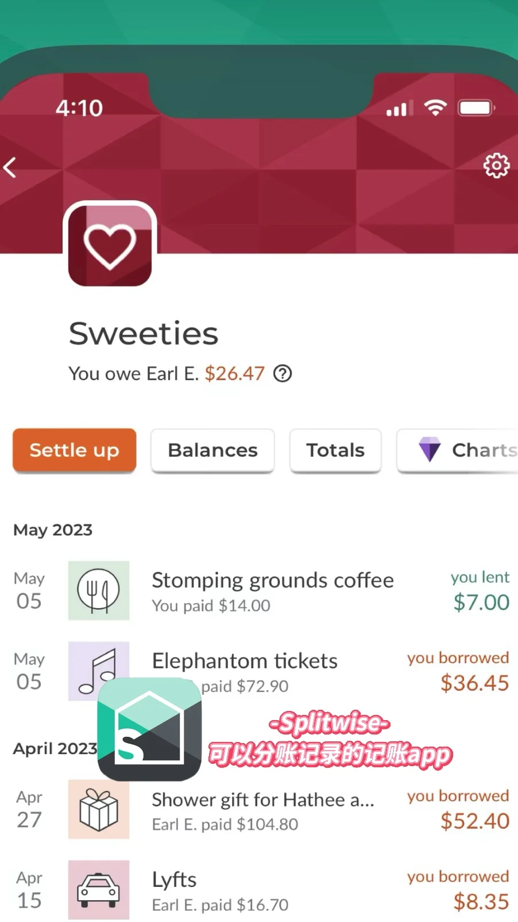Tap the help question mark icon
Screen dimensions: 518x922
click(x=283, y=374)
